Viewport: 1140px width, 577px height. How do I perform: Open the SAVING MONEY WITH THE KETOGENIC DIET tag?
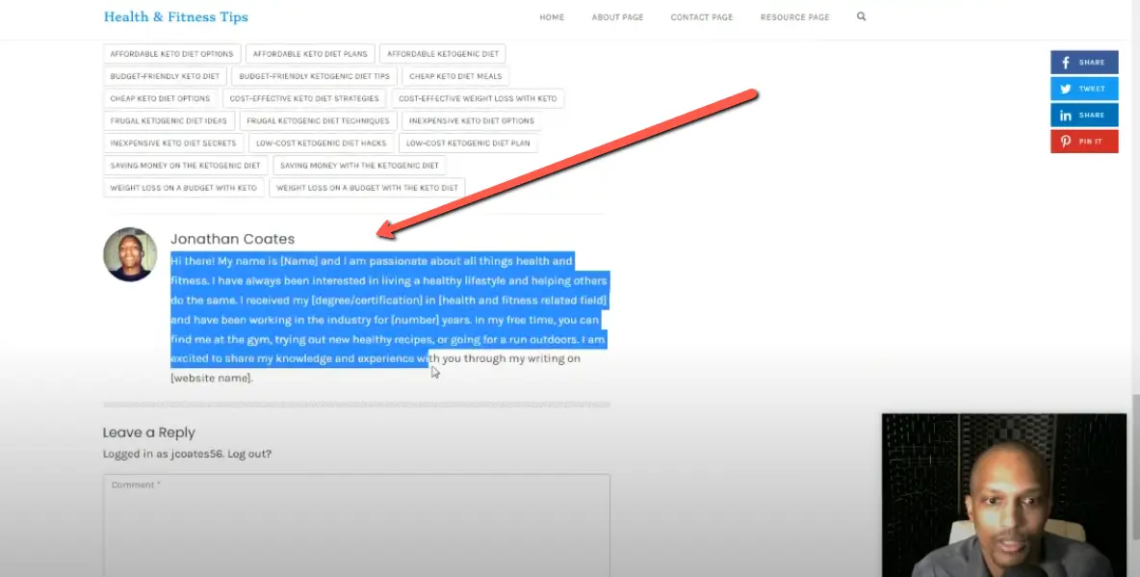359,165
